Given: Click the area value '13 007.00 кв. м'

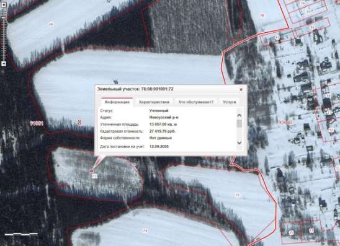Looking at the screenshot, I should pos(163,125).
